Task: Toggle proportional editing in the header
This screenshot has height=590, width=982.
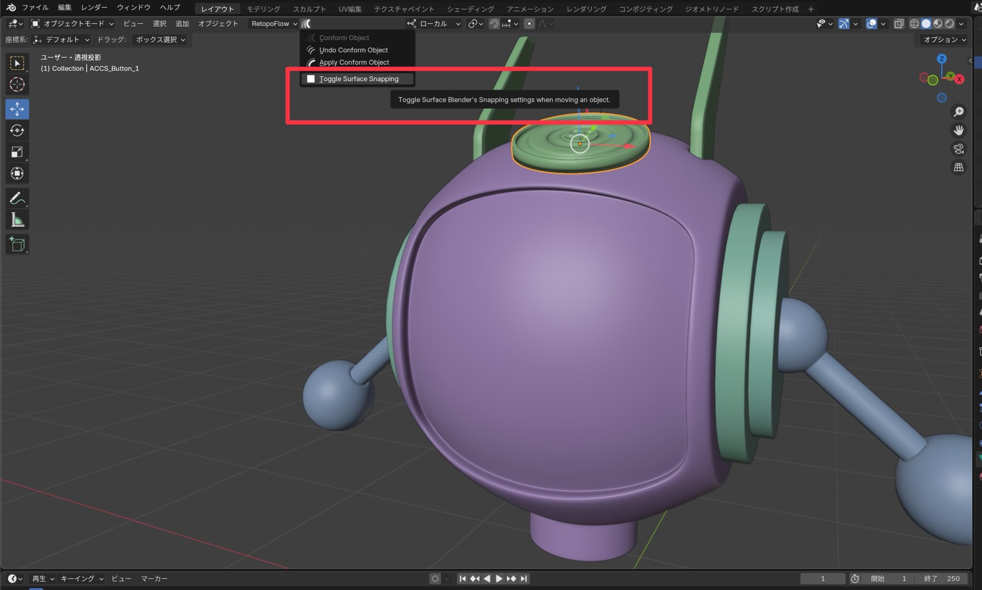Action: point(529,23)
